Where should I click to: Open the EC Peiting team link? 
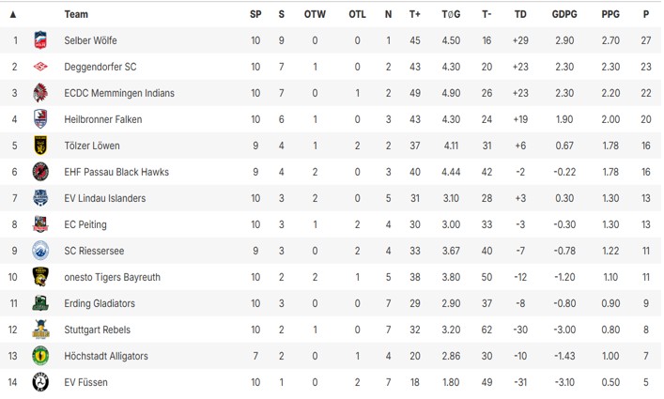[85, 224]
